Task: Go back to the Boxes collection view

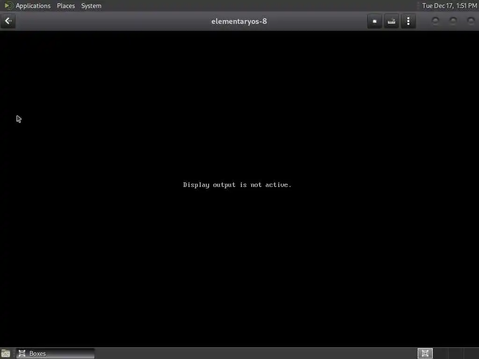Action: tap(8, 21)
